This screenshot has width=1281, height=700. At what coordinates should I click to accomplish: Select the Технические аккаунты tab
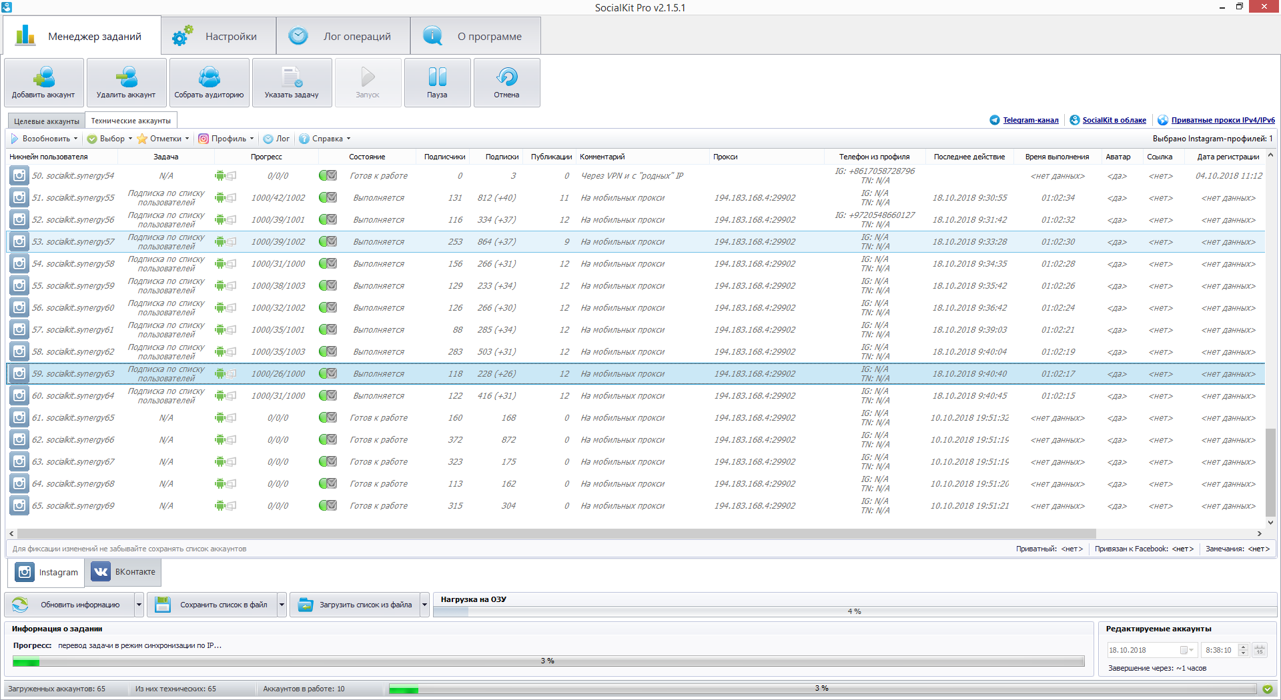(131, 121)
